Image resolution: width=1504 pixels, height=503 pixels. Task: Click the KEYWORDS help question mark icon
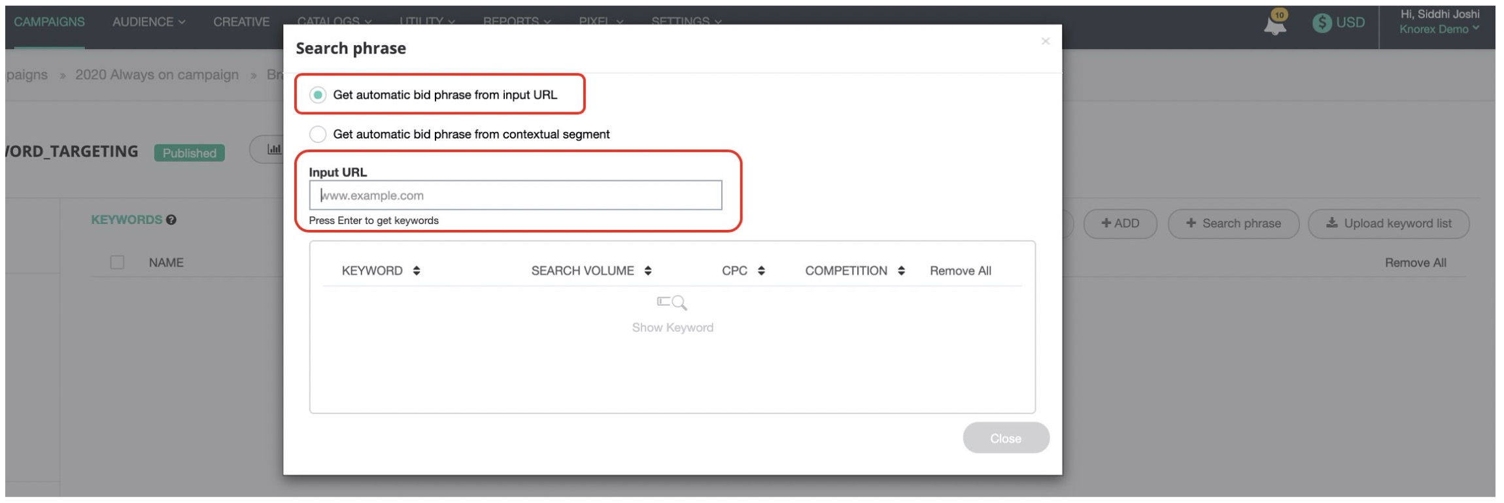click(171, 220)
